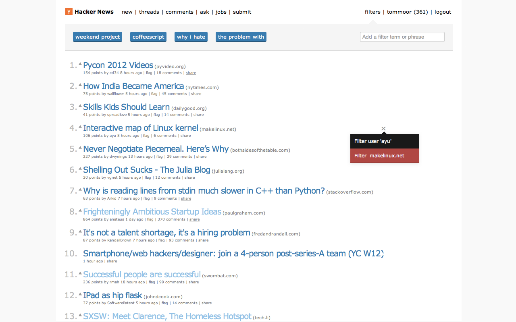The image size is (516, 322).
Task: Share the Pycon 2012 Videos story
Action: 191,73
